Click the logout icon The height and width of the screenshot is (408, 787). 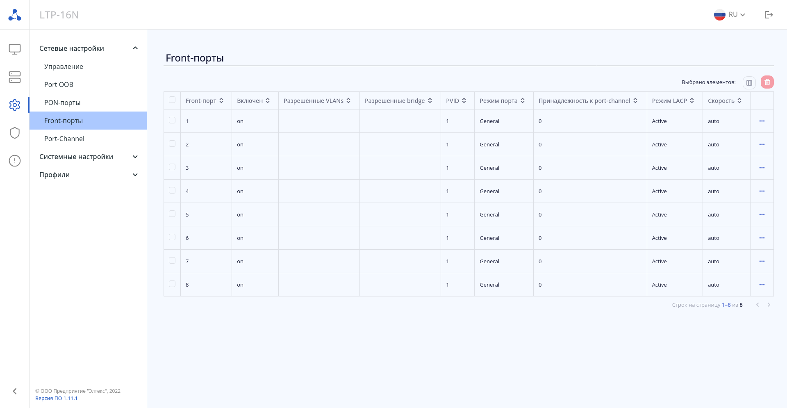(x=769, y=15)
